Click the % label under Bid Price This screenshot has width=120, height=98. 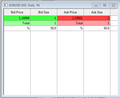[x=17, y=28]
